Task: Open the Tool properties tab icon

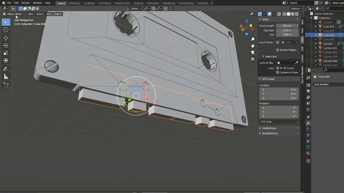Action: coord(308,78)
